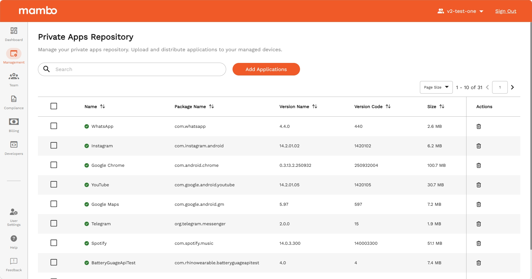The image size is (532, 279).
Task: Click the 1 - 10 of 31 text
Action: (x=469, y=87)
